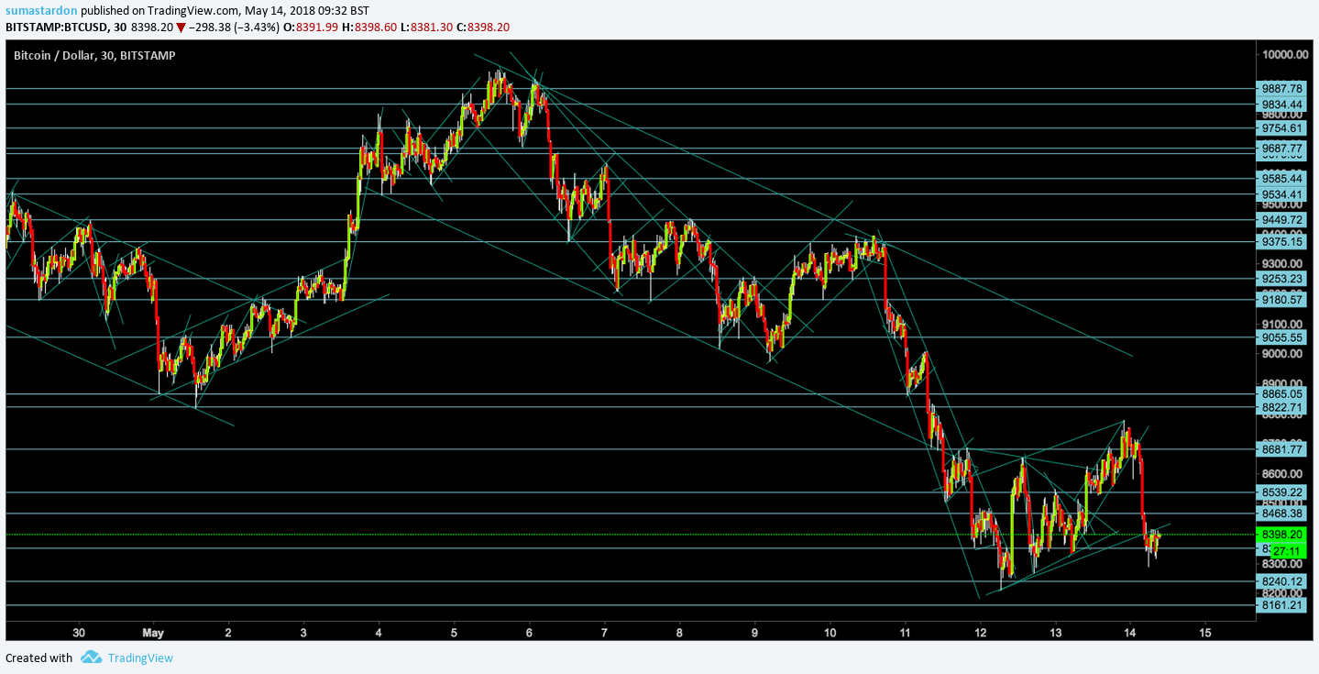Click the May label on time axis

click(x=153, y=633)
